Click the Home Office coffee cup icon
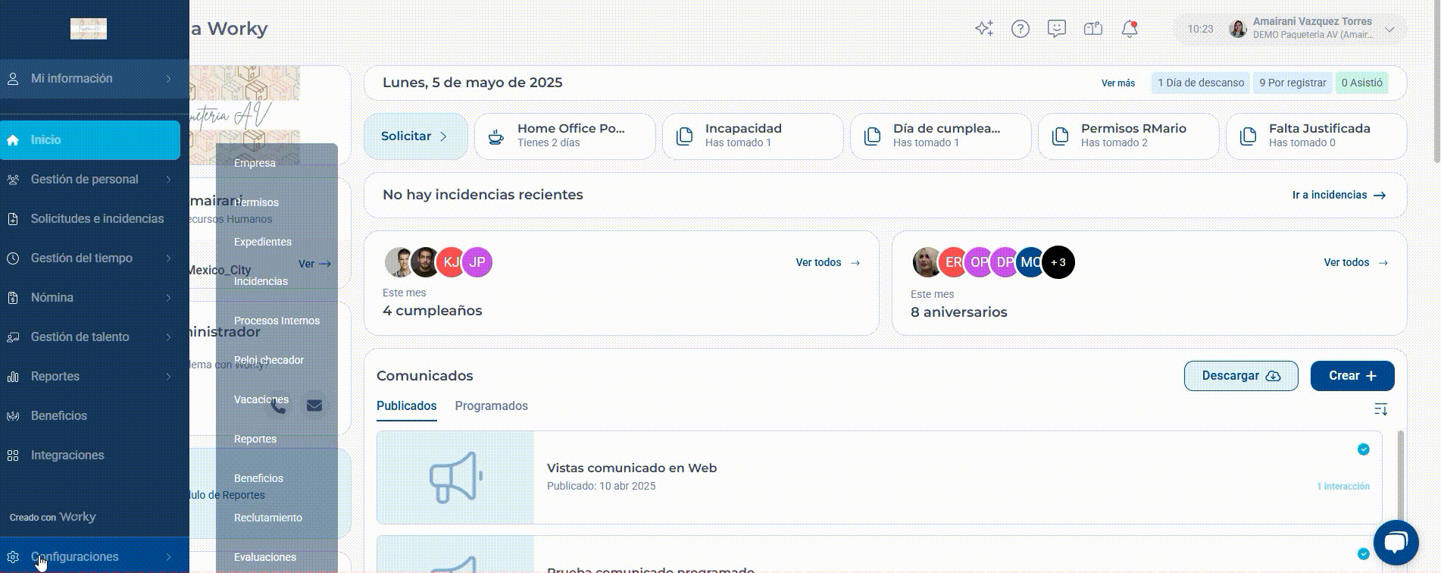 pos(496,136)
